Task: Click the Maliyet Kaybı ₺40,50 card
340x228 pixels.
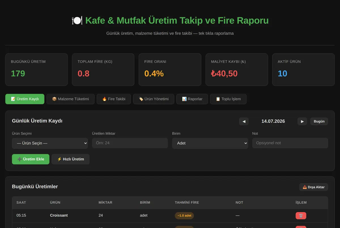Action: [x=237, y=70]
